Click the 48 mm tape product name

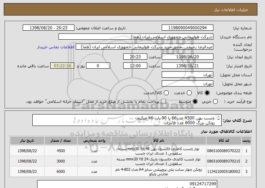click(159, 151)
